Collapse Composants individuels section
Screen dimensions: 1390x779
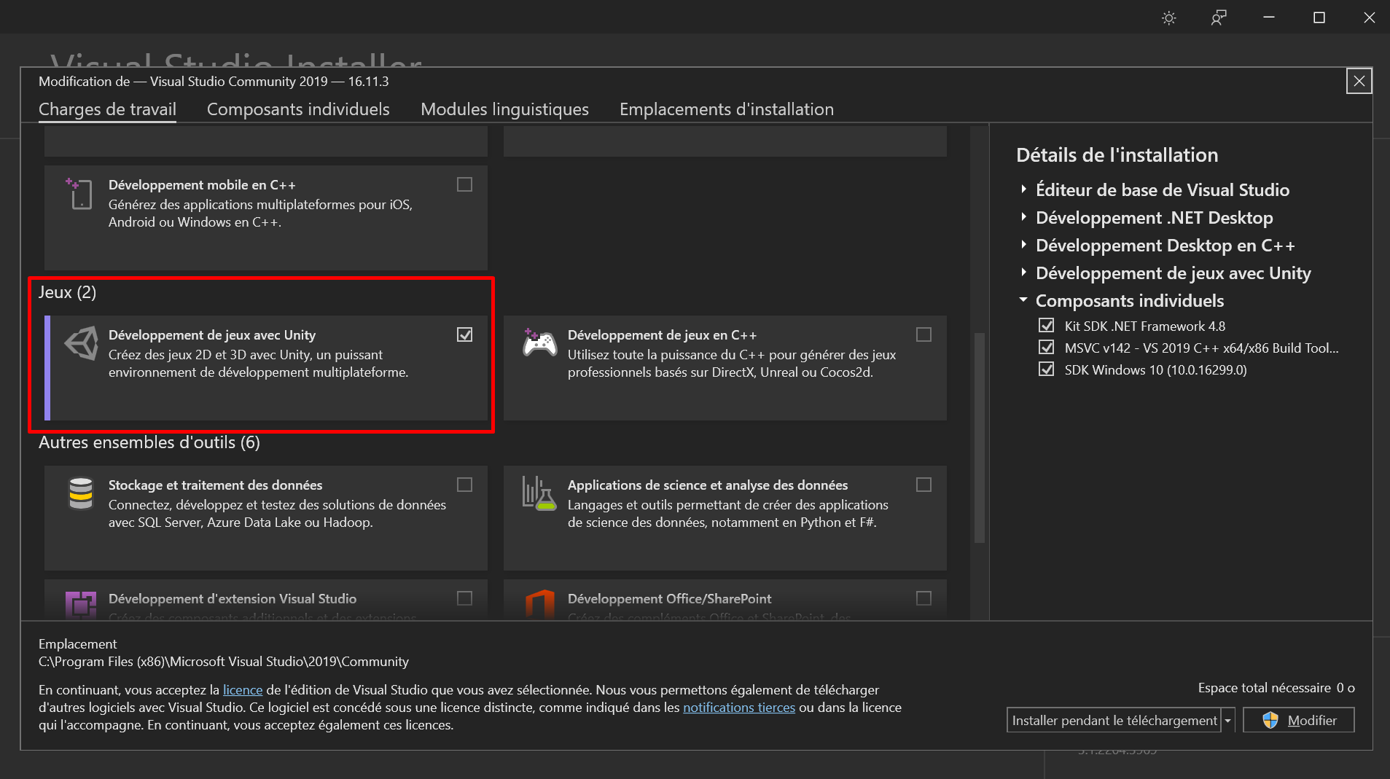(1023, 300)
